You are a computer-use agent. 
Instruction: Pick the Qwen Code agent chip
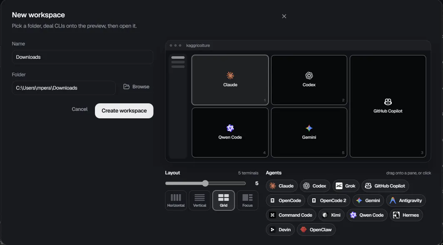[367, 215]
